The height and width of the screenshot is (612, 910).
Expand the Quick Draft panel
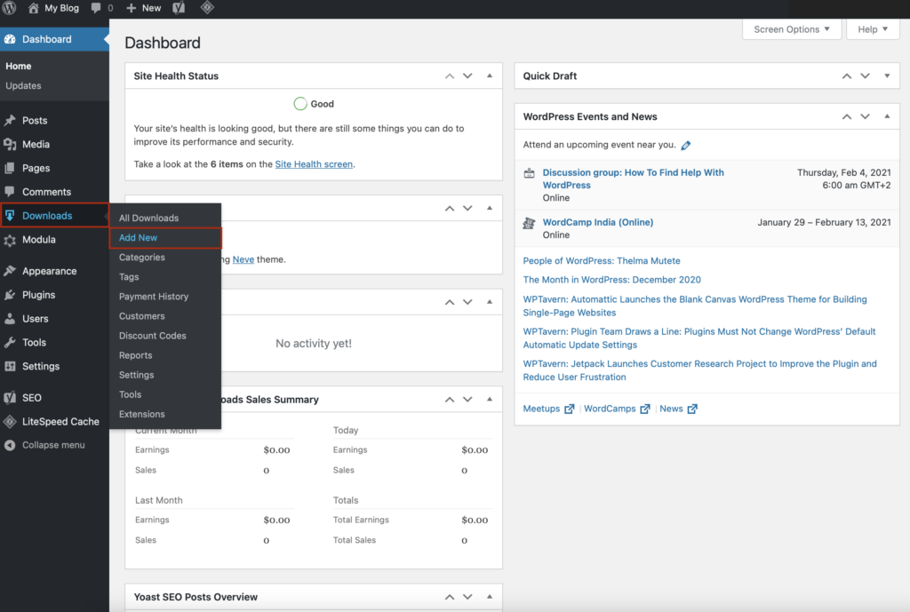[887, 76]
